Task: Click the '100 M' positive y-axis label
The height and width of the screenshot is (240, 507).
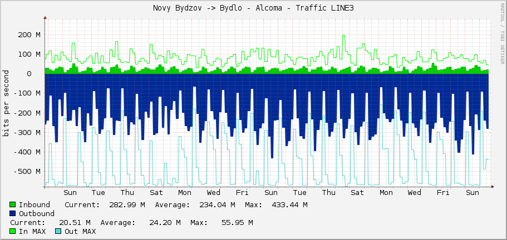Action: (x=29, y=54)
